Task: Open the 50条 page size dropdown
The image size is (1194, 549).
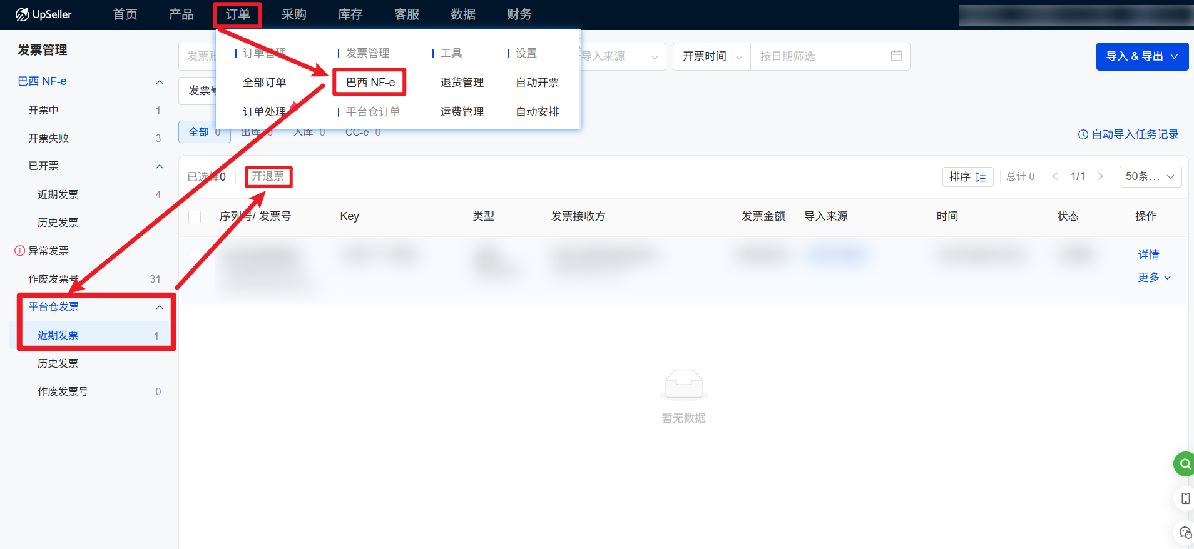Action: pyautogui.click(x=1150, y=177)
